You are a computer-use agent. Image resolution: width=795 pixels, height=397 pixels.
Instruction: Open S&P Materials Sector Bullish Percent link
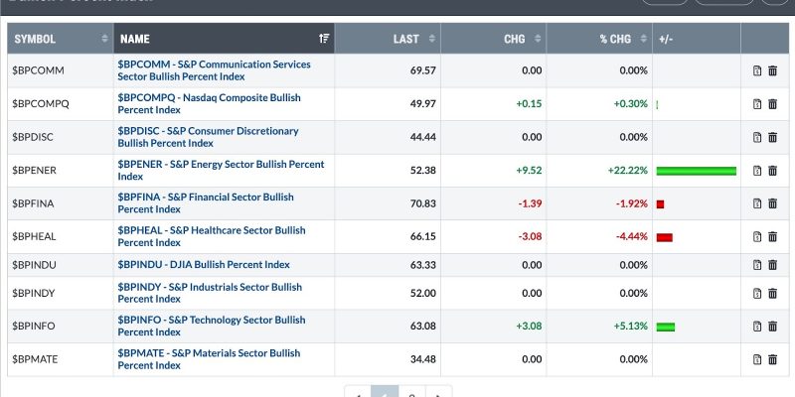tap(209, 359)
